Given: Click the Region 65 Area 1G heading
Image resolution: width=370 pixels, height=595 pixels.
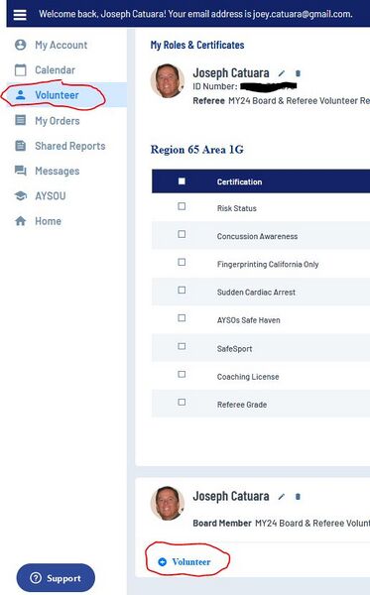Looking at the screenshot, I should (197, 150).
